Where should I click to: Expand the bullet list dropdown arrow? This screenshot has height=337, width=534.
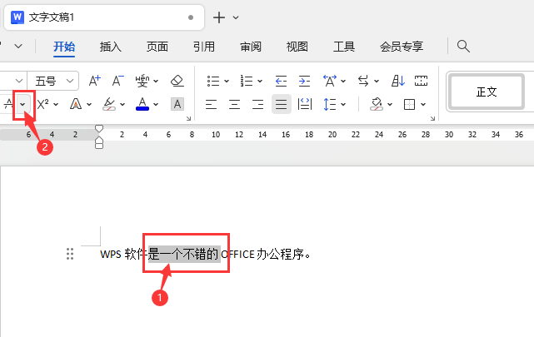[227, 81]
